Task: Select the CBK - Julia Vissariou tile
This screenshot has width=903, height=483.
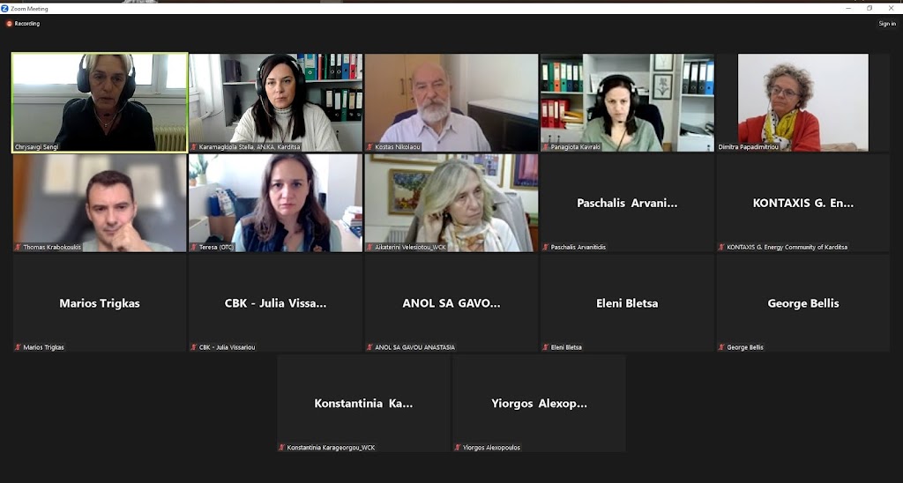Action: click(276, 303)
